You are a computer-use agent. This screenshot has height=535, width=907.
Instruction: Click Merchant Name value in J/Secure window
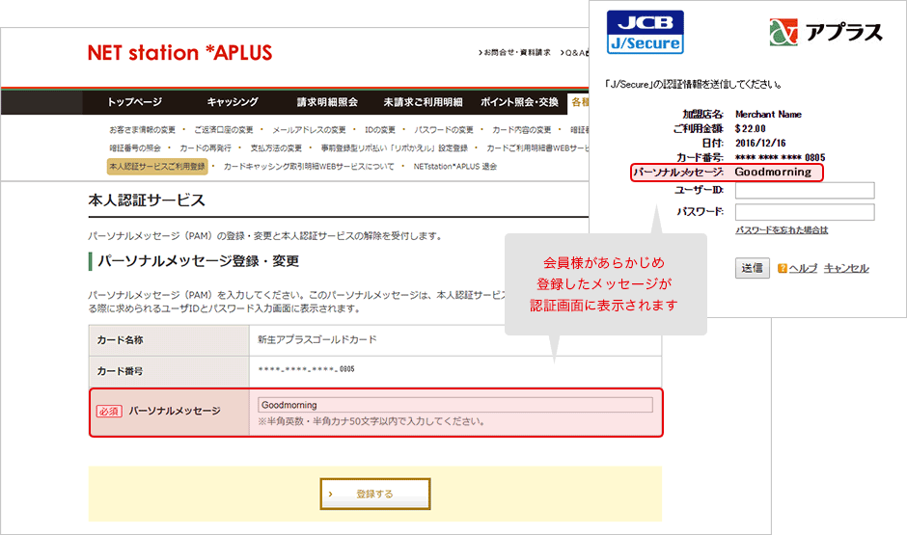tap(768, 115)
